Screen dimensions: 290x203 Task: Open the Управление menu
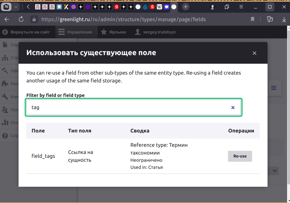[x=76, y=32]
